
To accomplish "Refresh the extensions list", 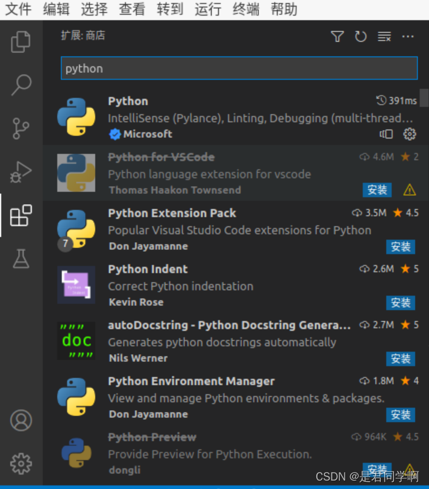I will [x=361, y=37].
